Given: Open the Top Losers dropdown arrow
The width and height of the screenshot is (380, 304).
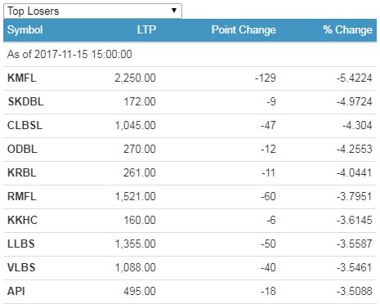Looking at the screenshot, I should pos(174,11).
